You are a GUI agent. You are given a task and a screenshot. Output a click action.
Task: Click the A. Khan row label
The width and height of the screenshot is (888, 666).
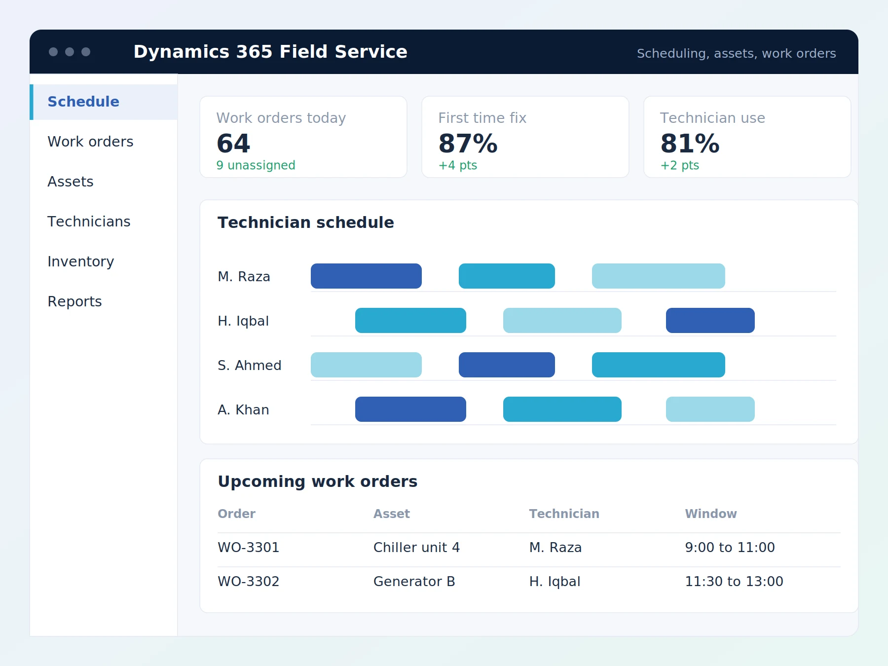243,410
